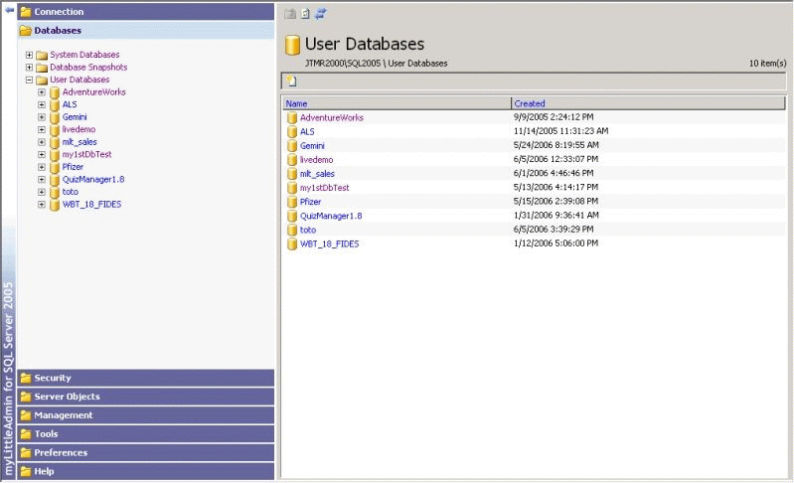794x483 pixels.
Task: Click the Database Snapshots folder icon in the tree
Action: click(42, 68)
